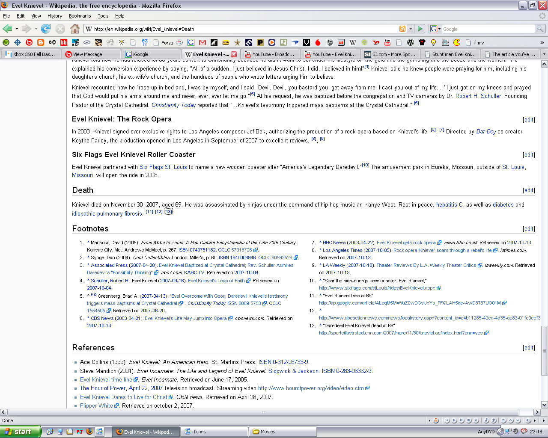Click the AnyDVD tray label
This screenshot has height=438, width=548.
click(486, 432)
